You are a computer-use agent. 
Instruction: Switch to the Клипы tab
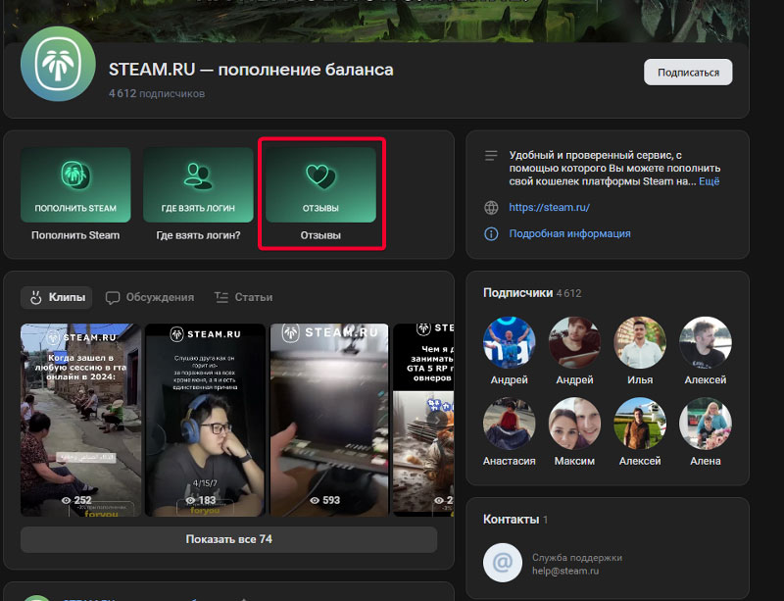[57, 297]
